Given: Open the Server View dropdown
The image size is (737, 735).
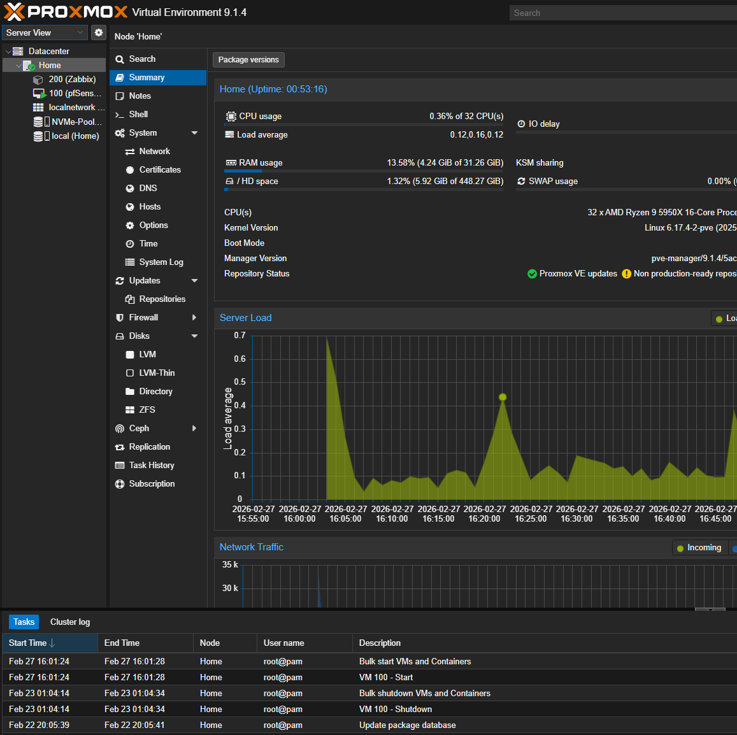Looking at the screenshot, I should coord(45,32).
